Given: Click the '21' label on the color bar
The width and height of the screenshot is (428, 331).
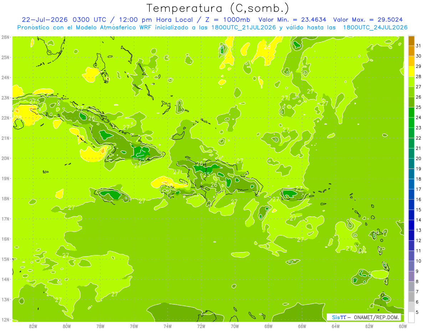Looking at the screenshot, I should click(419, 148).
